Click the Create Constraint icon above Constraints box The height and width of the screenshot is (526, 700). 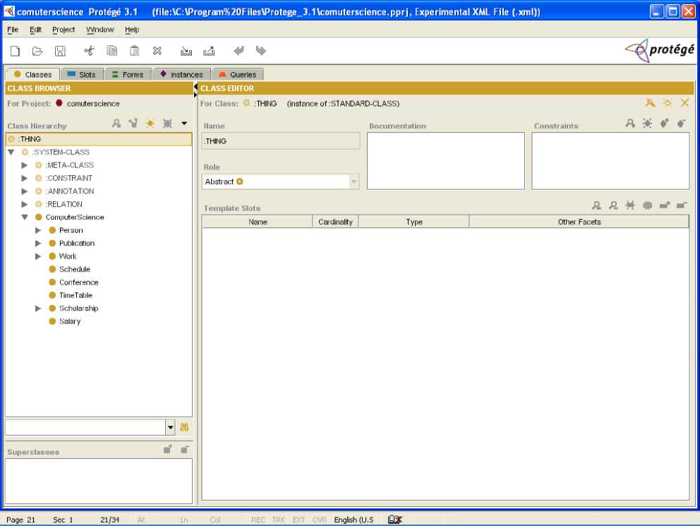pos(647,124)
